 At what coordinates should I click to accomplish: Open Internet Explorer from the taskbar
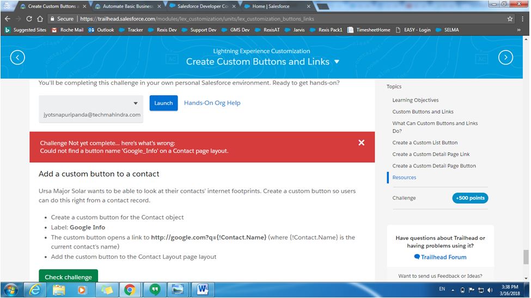click(35, 289)
